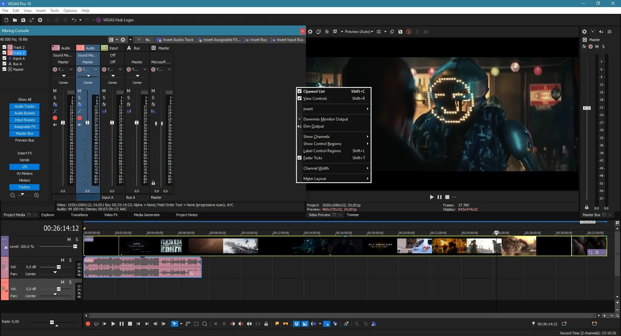Image resolution: width=621 pixels, height=336 pixels.
Task: Toggle View Controls in context menu
Action: (x=333, y=99)
